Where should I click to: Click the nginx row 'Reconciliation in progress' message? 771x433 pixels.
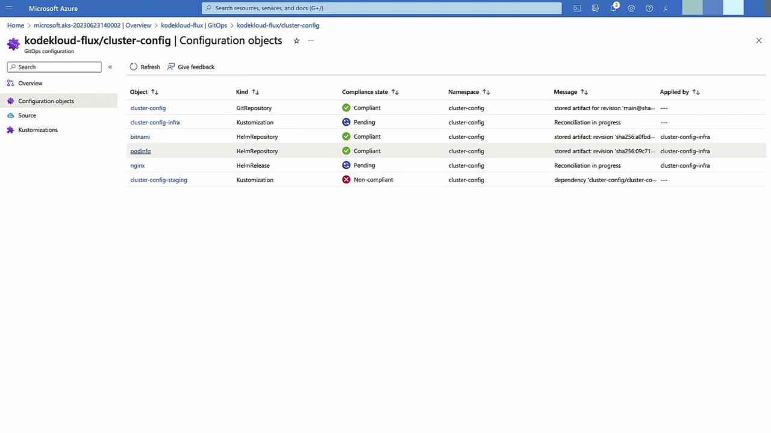pos(587,165)
